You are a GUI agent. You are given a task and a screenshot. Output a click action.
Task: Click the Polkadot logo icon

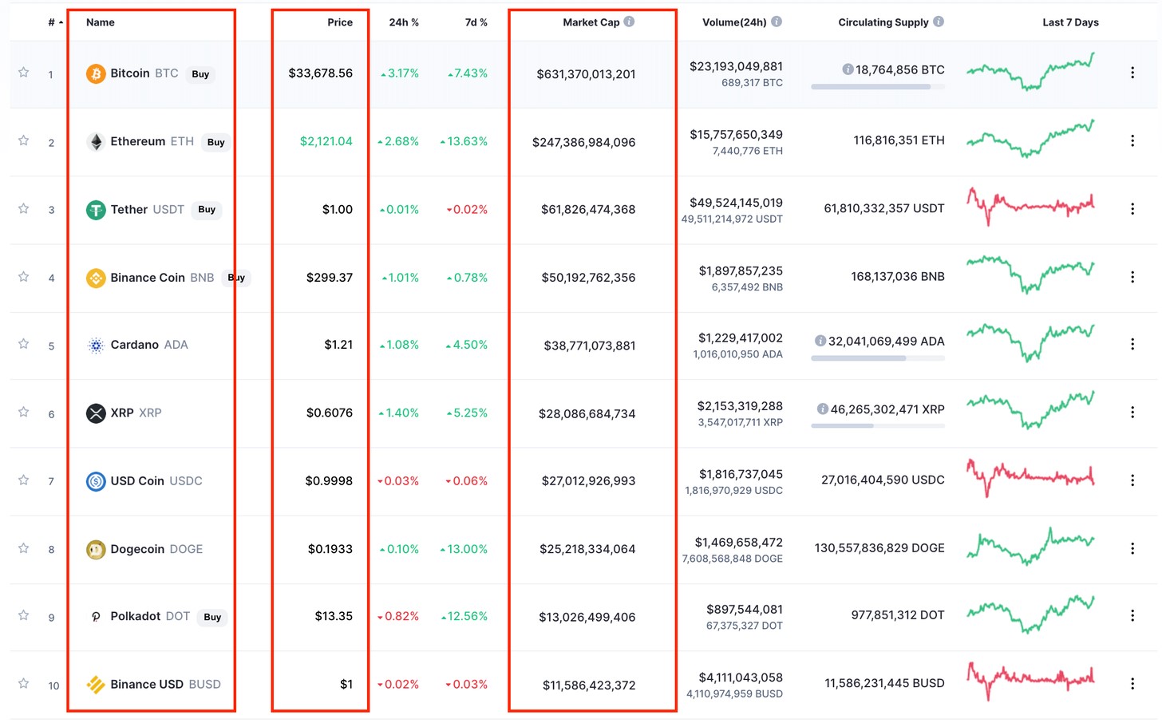(x=96, y=617)
